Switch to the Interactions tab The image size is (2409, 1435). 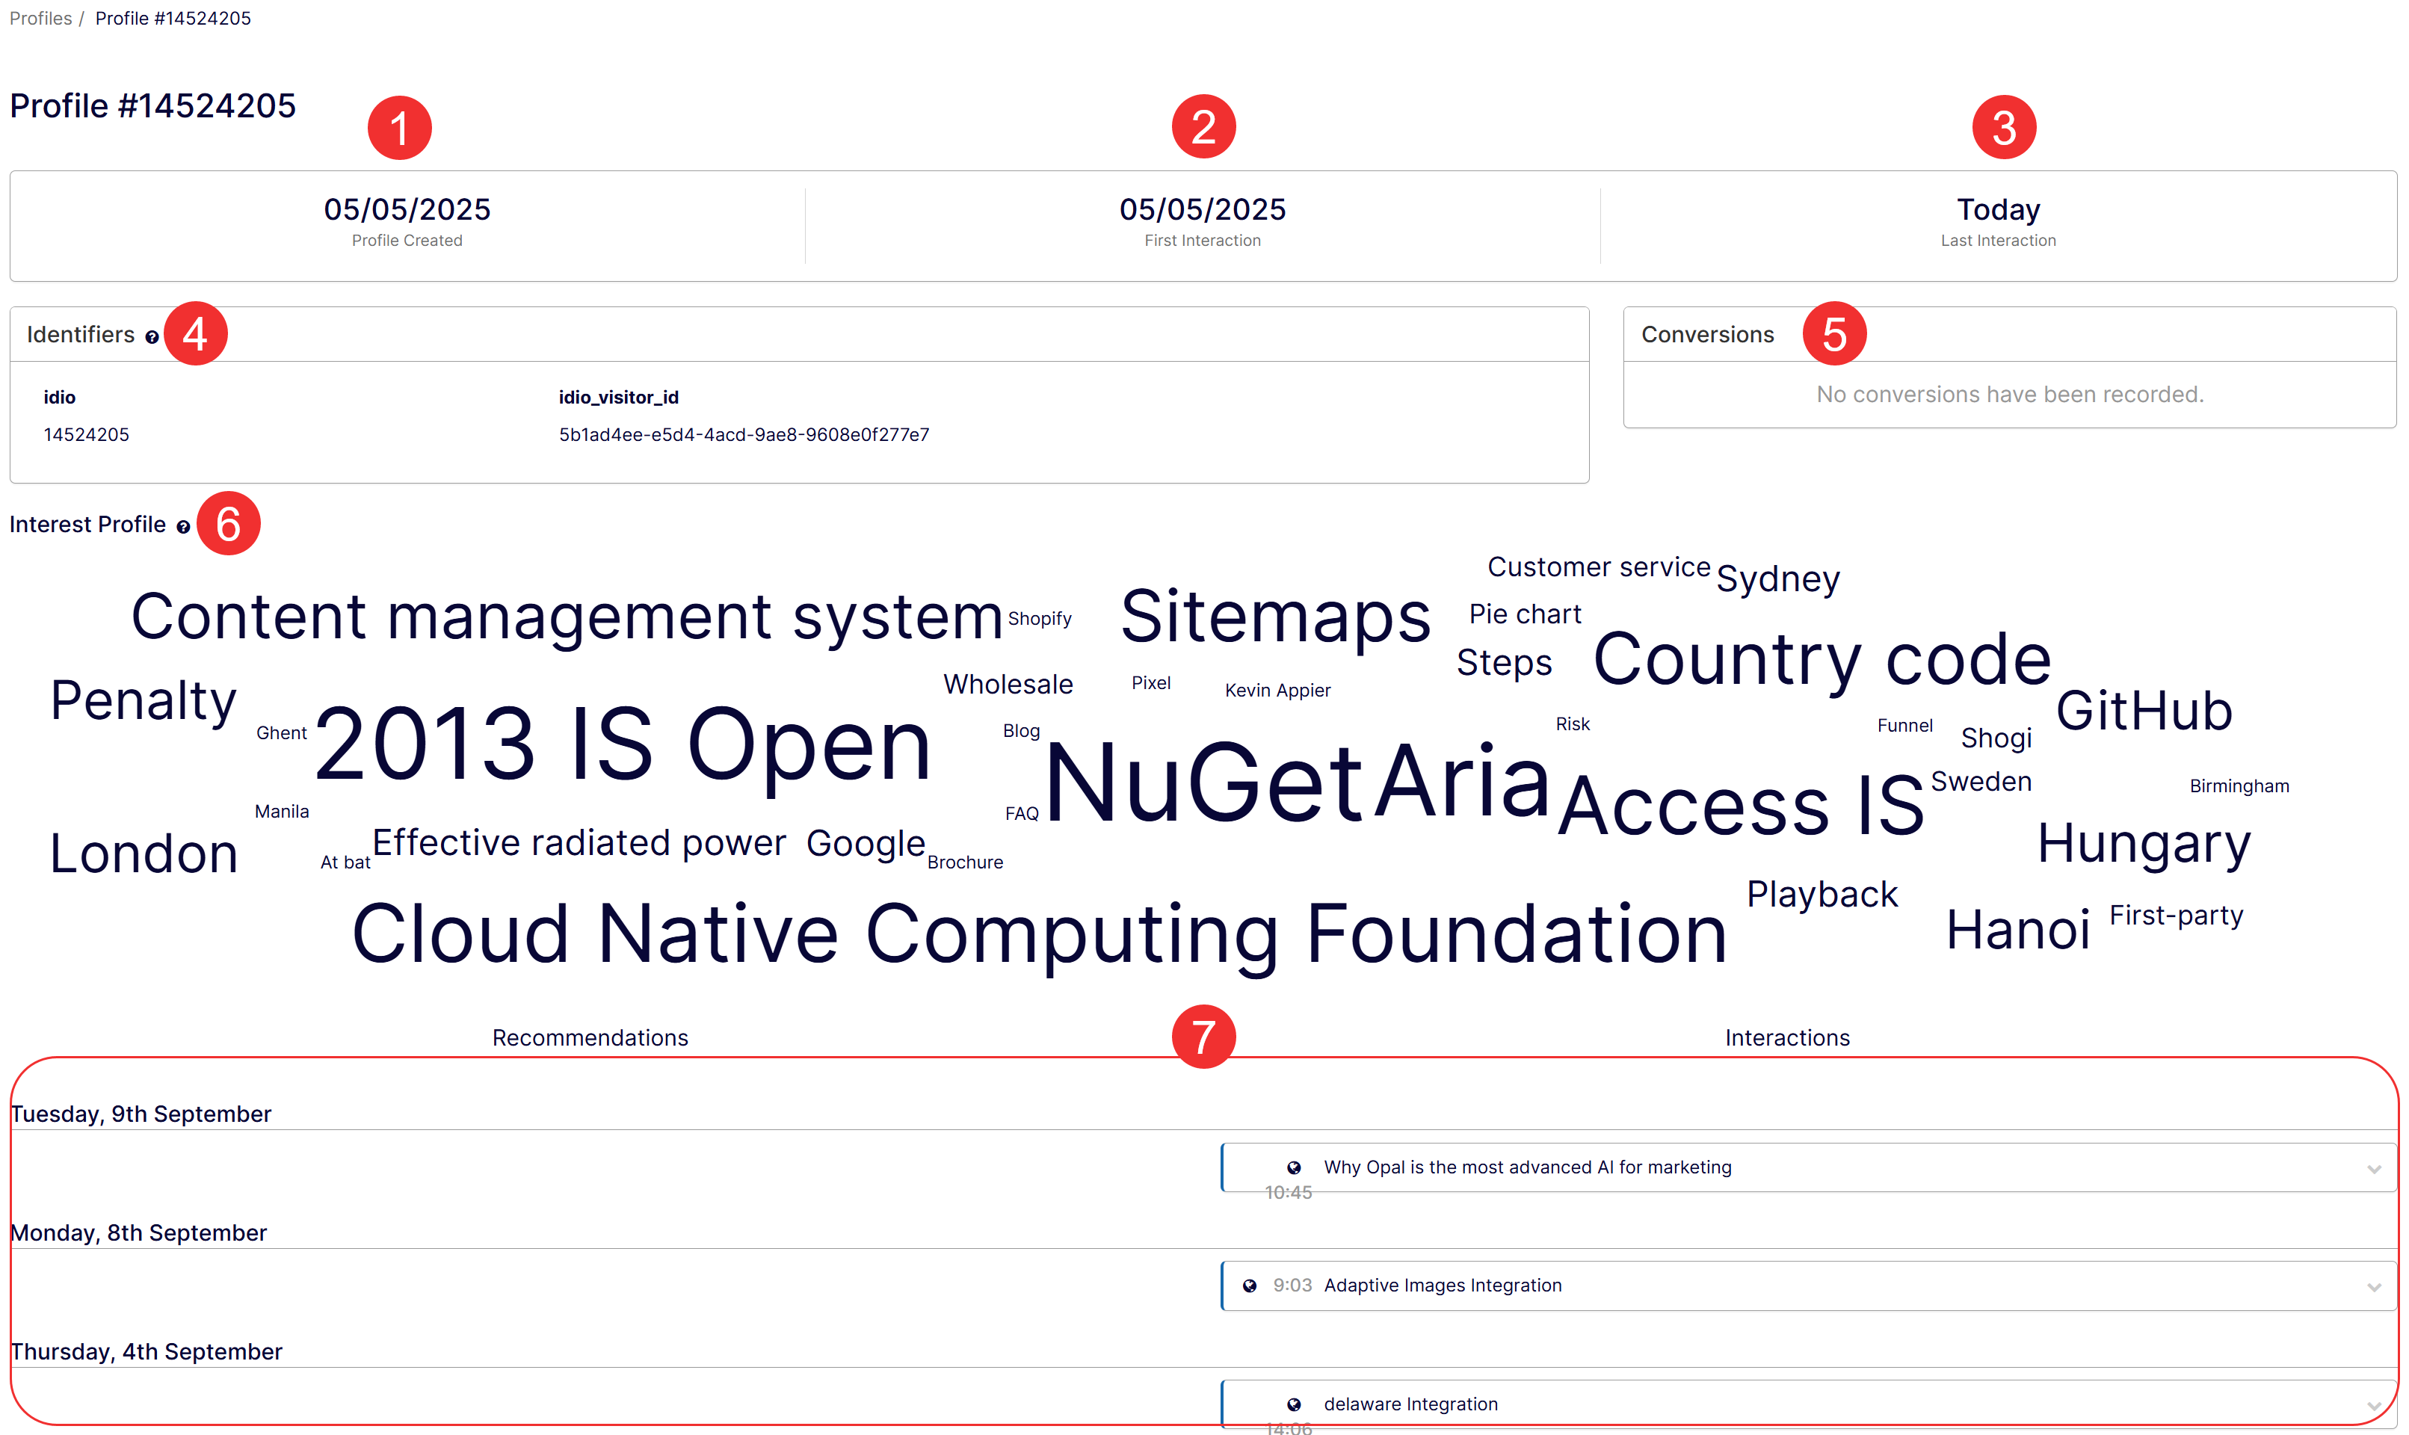click(x=1786, y=1037)
